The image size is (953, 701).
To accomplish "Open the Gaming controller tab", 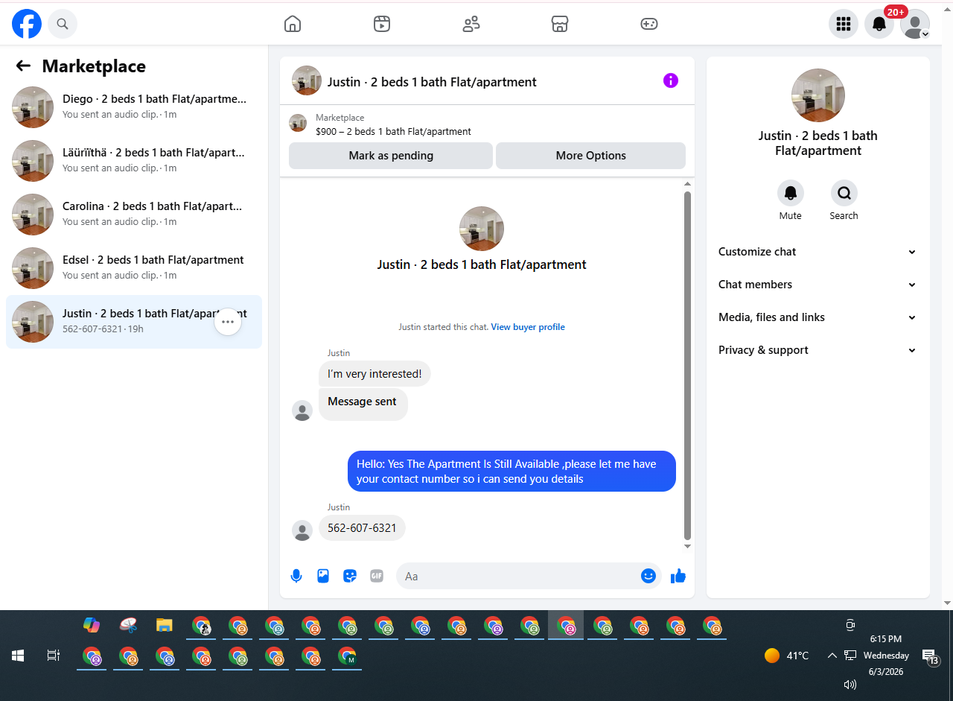I will coord(649,25).
